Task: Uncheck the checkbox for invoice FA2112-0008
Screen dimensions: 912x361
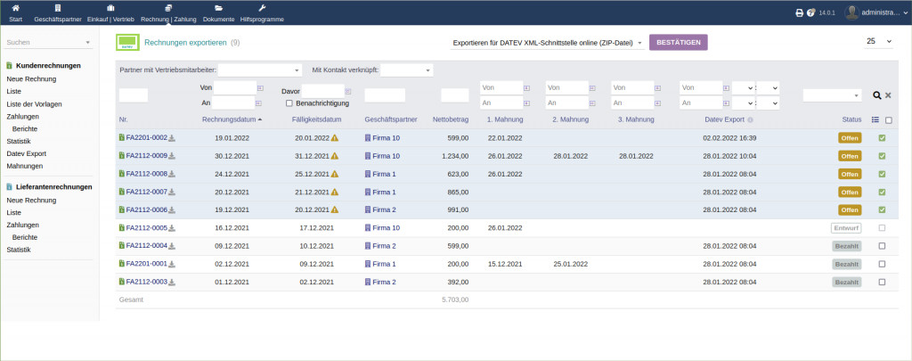Action: [x=882, y=174]
